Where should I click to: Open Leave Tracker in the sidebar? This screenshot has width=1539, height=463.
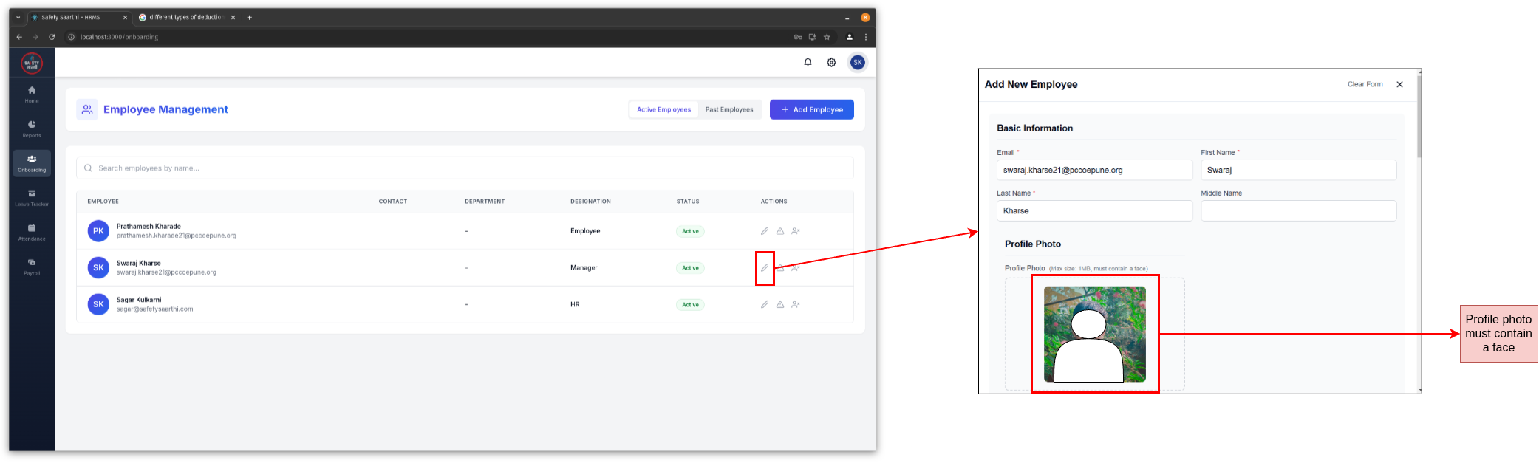pos(32,198)
